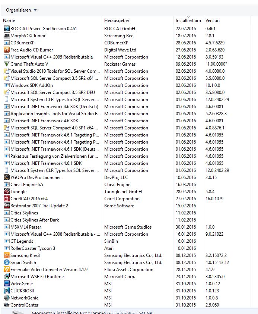Click the MorphVOX Junior icon
Image resolution: width=258 pixels, height=314 pixels.
coord(7,36)
